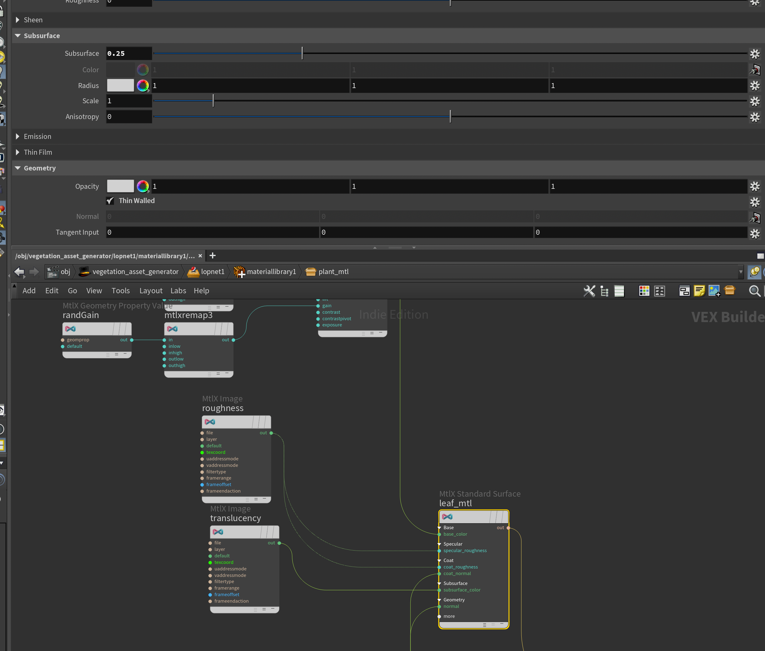Toggle the pin icon on path bar

754,272
